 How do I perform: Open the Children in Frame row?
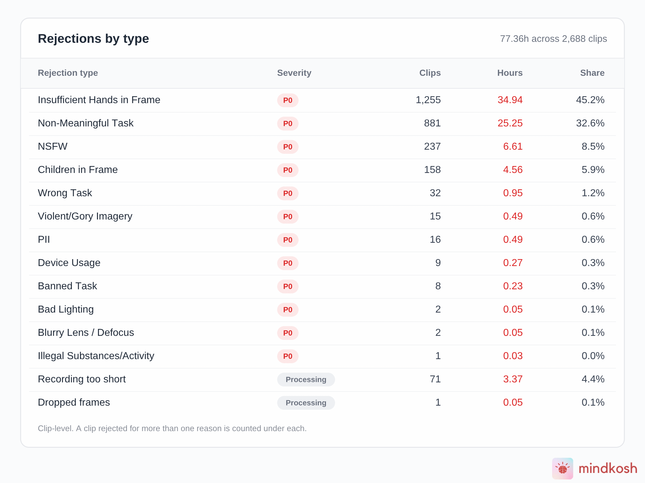[322, 170]
